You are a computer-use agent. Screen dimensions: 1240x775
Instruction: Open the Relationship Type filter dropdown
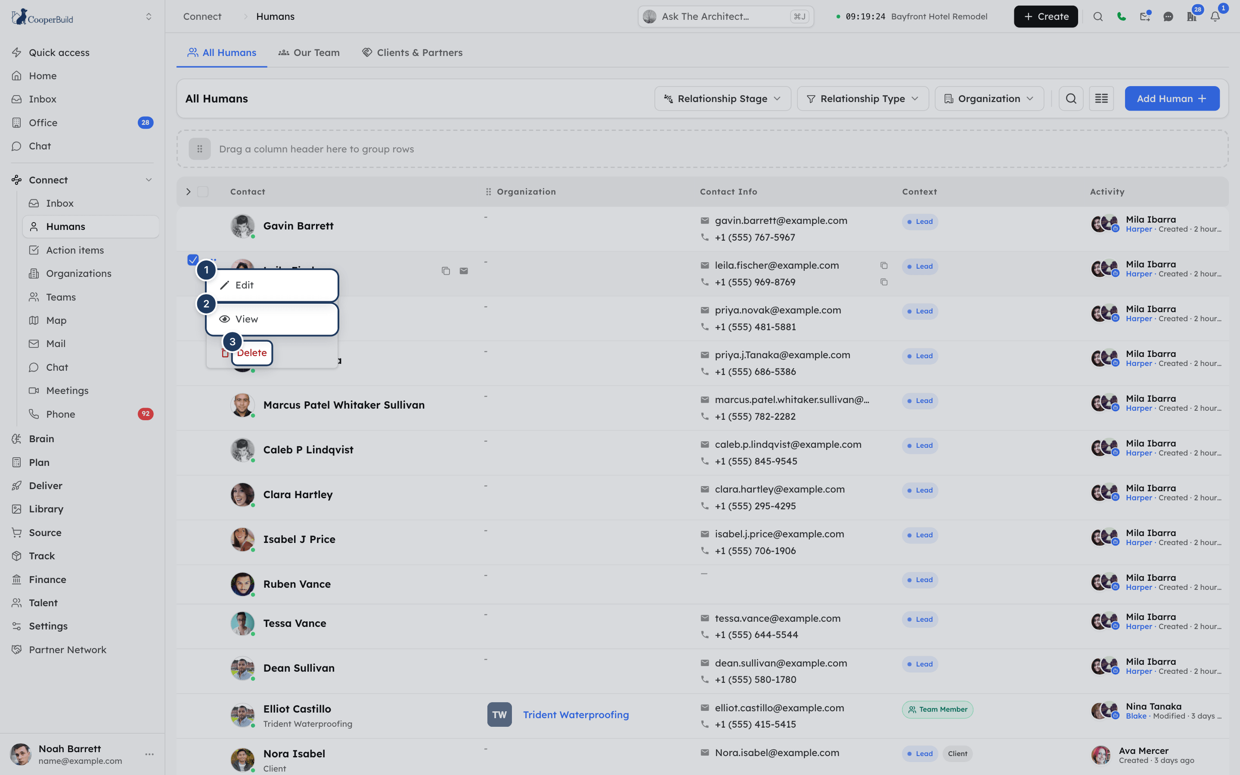click(863, 99)
